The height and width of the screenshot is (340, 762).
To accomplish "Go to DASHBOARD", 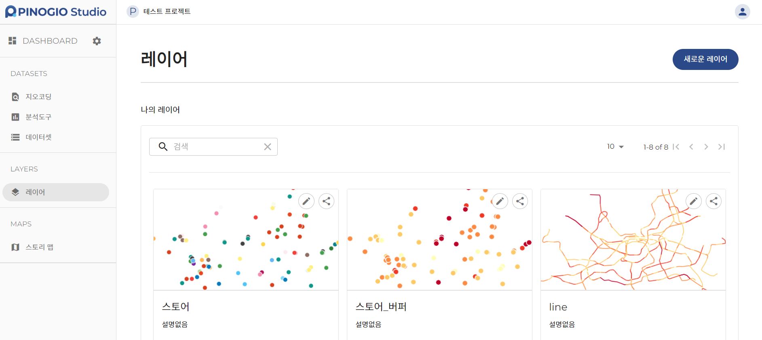I will [50, 41].
